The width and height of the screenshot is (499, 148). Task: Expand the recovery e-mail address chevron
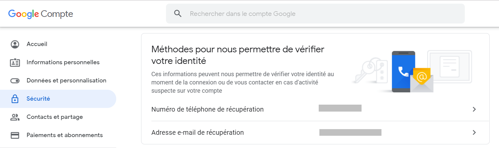point(474,132)
